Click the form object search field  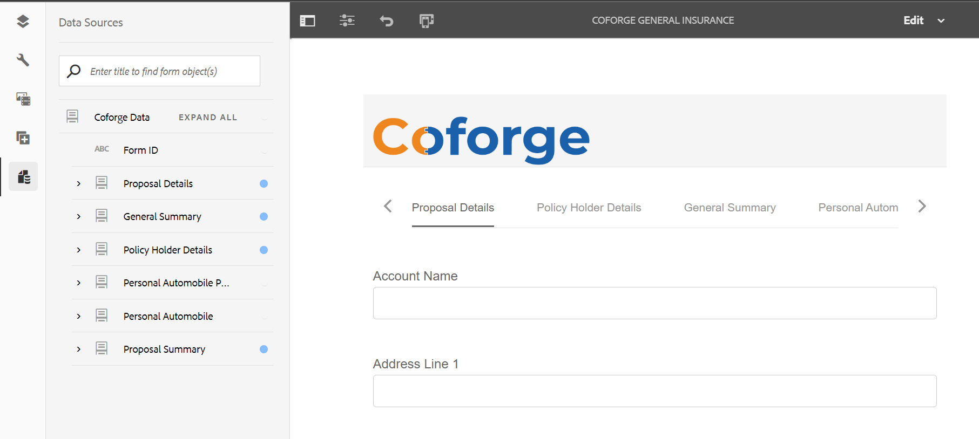pyautogui.click(x=159, y=71)
